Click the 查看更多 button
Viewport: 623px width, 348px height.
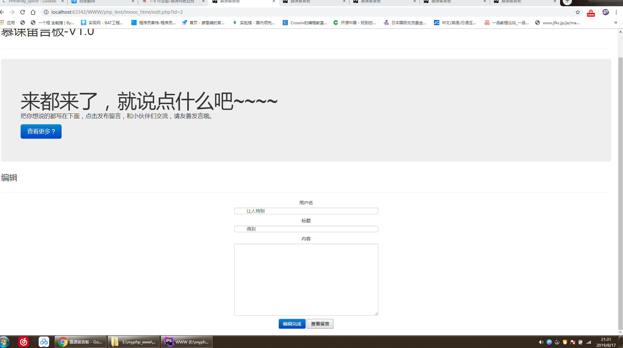tap(41, 131)
